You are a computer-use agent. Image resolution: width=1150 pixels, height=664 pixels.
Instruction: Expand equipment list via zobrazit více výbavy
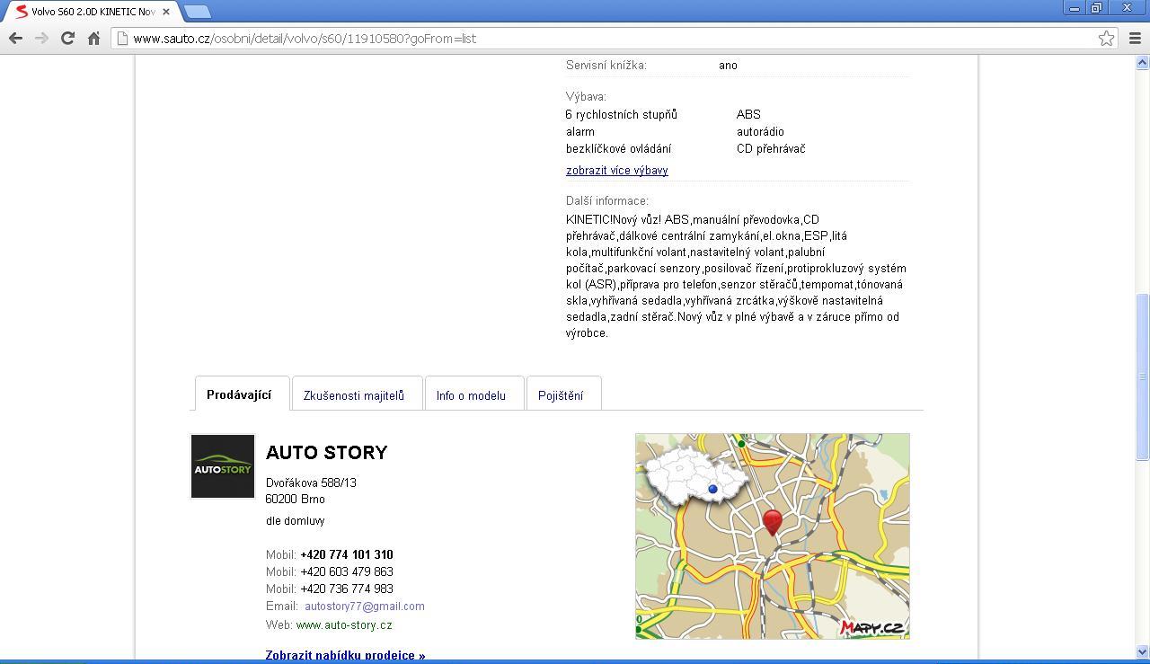616,170
